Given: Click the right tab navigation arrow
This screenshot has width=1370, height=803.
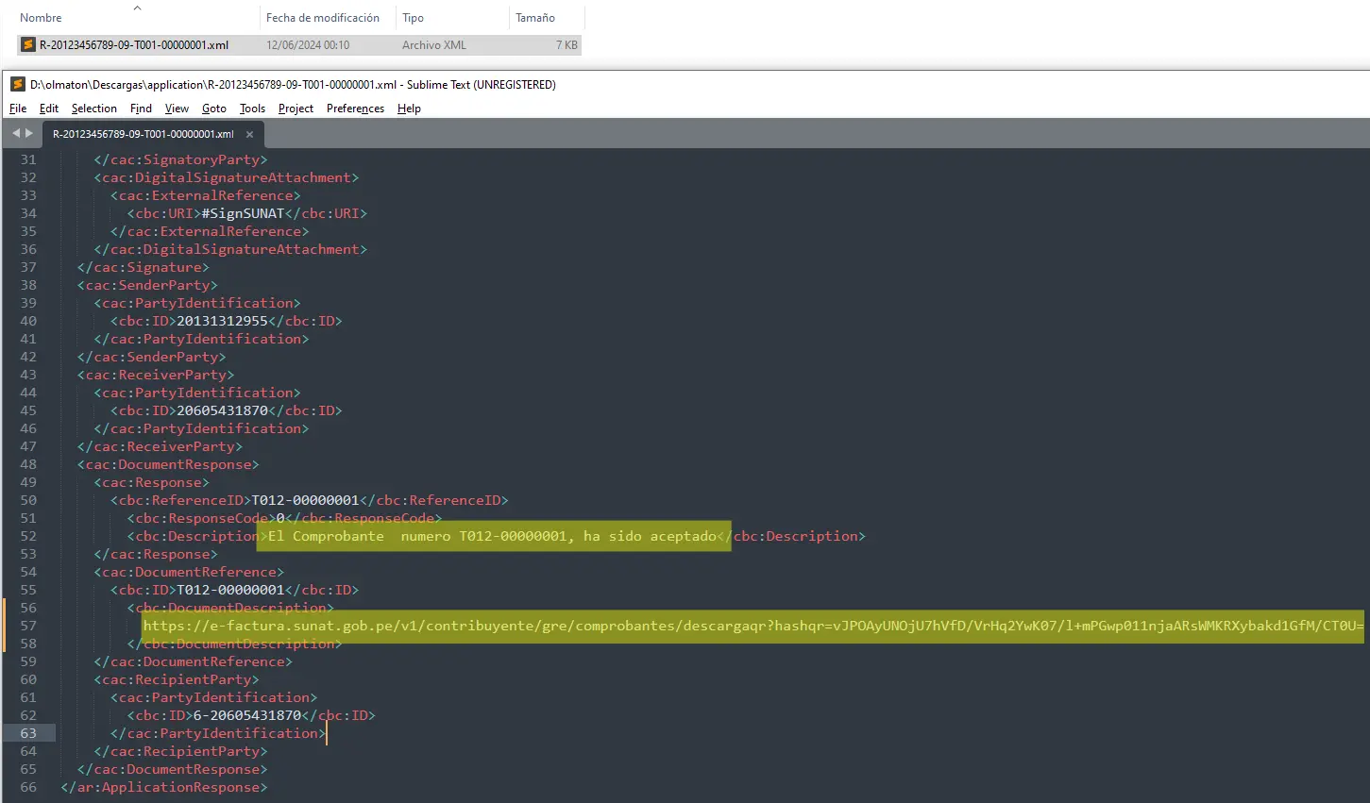Looking at the screenshot, I should tap(29, 133).
